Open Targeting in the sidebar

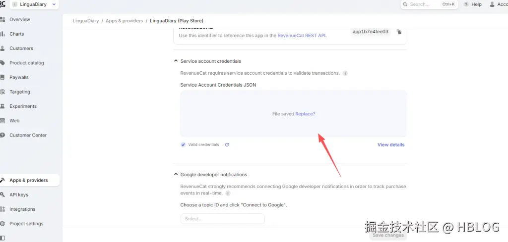pyautogui.click(x=19, y=92)
